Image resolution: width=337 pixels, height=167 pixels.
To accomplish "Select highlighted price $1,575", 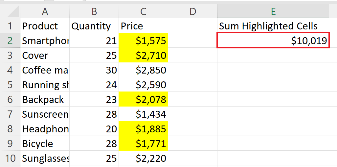I will click(143, 41).
